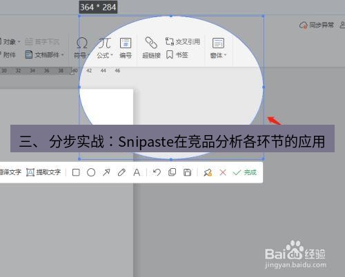This screenshot has height=277, width=345.
Task: Select the arrow annotation tool
Action: point(106,172)
